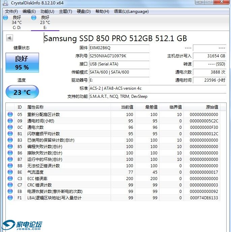231x232 pixels.
Task: Click the ID column header
Action: tap(20, 107)
